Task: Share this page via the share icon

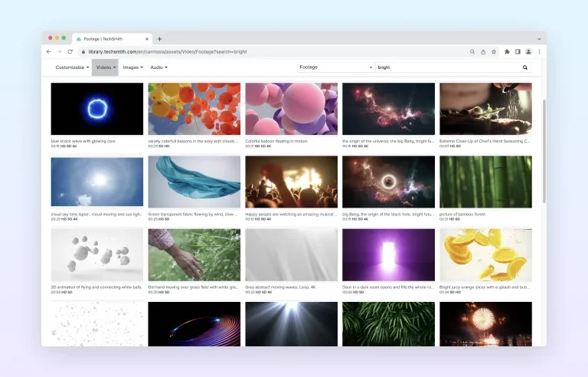Action: pos(483,52)
